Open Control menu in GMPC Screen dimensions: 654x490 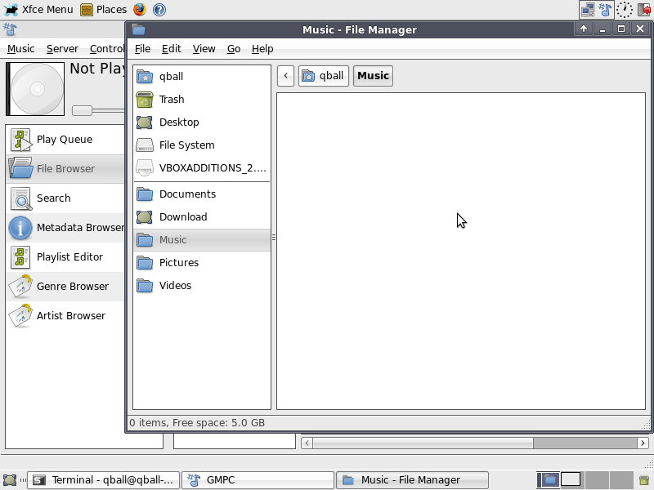(107, 49)
